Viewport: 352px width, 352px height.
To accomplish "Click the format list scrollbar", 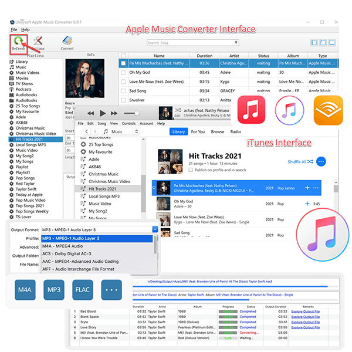I will (155, 245).
